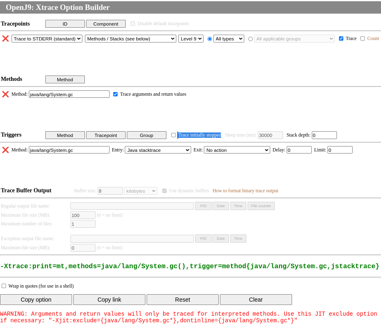
Task: Open the Entry Java stacktrace dropdown
Action: pos(157,150)
